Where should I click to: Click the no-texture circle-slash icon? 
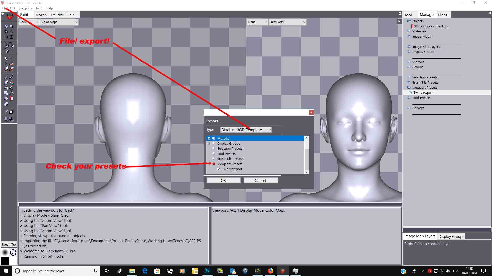(x=13, y=252)
